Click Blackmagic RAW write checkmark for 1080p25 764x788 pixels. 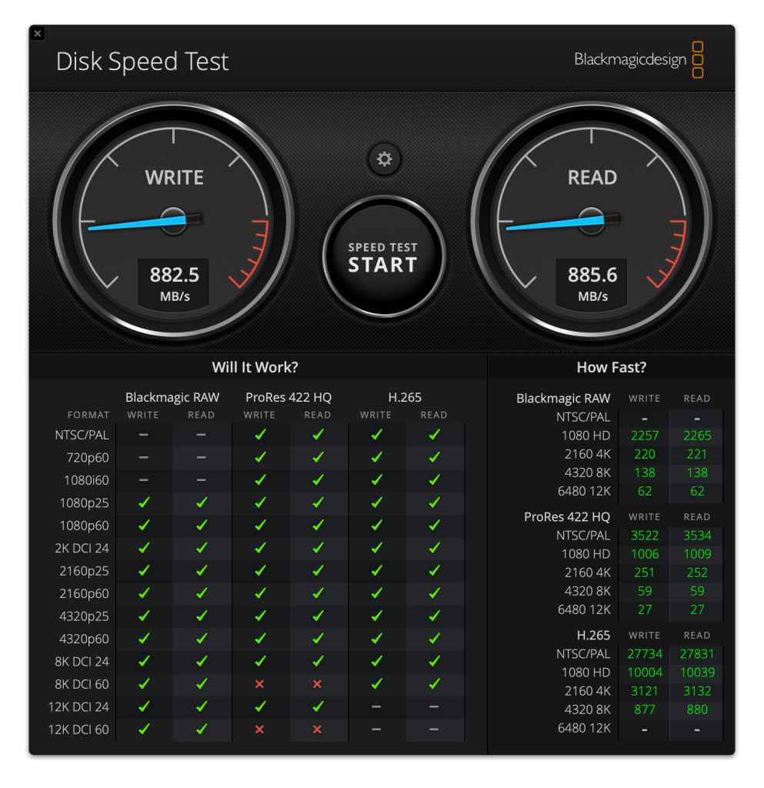tap(144, 503)
